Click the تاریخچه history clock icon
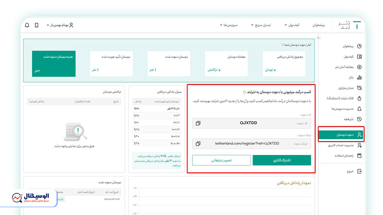Viewport: 383px width, 215px height. coord(359,119)
